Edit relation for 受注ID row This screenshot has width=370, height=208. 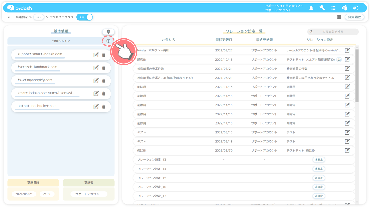click(x=347, y=151)
